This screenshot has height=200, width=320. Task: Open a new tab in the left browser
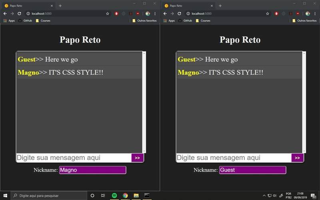(60, 6)
